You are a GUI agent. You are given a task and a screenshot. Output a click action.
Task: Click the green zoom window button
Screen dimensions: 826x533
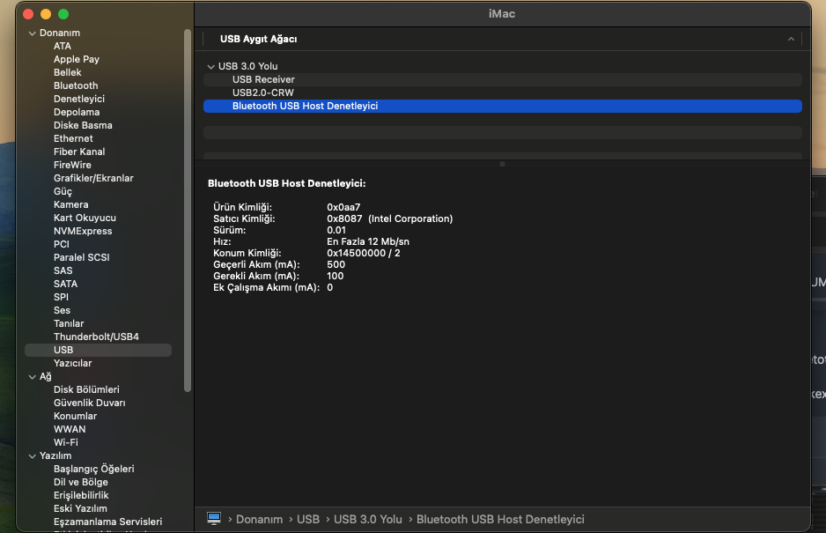point(63,14)
